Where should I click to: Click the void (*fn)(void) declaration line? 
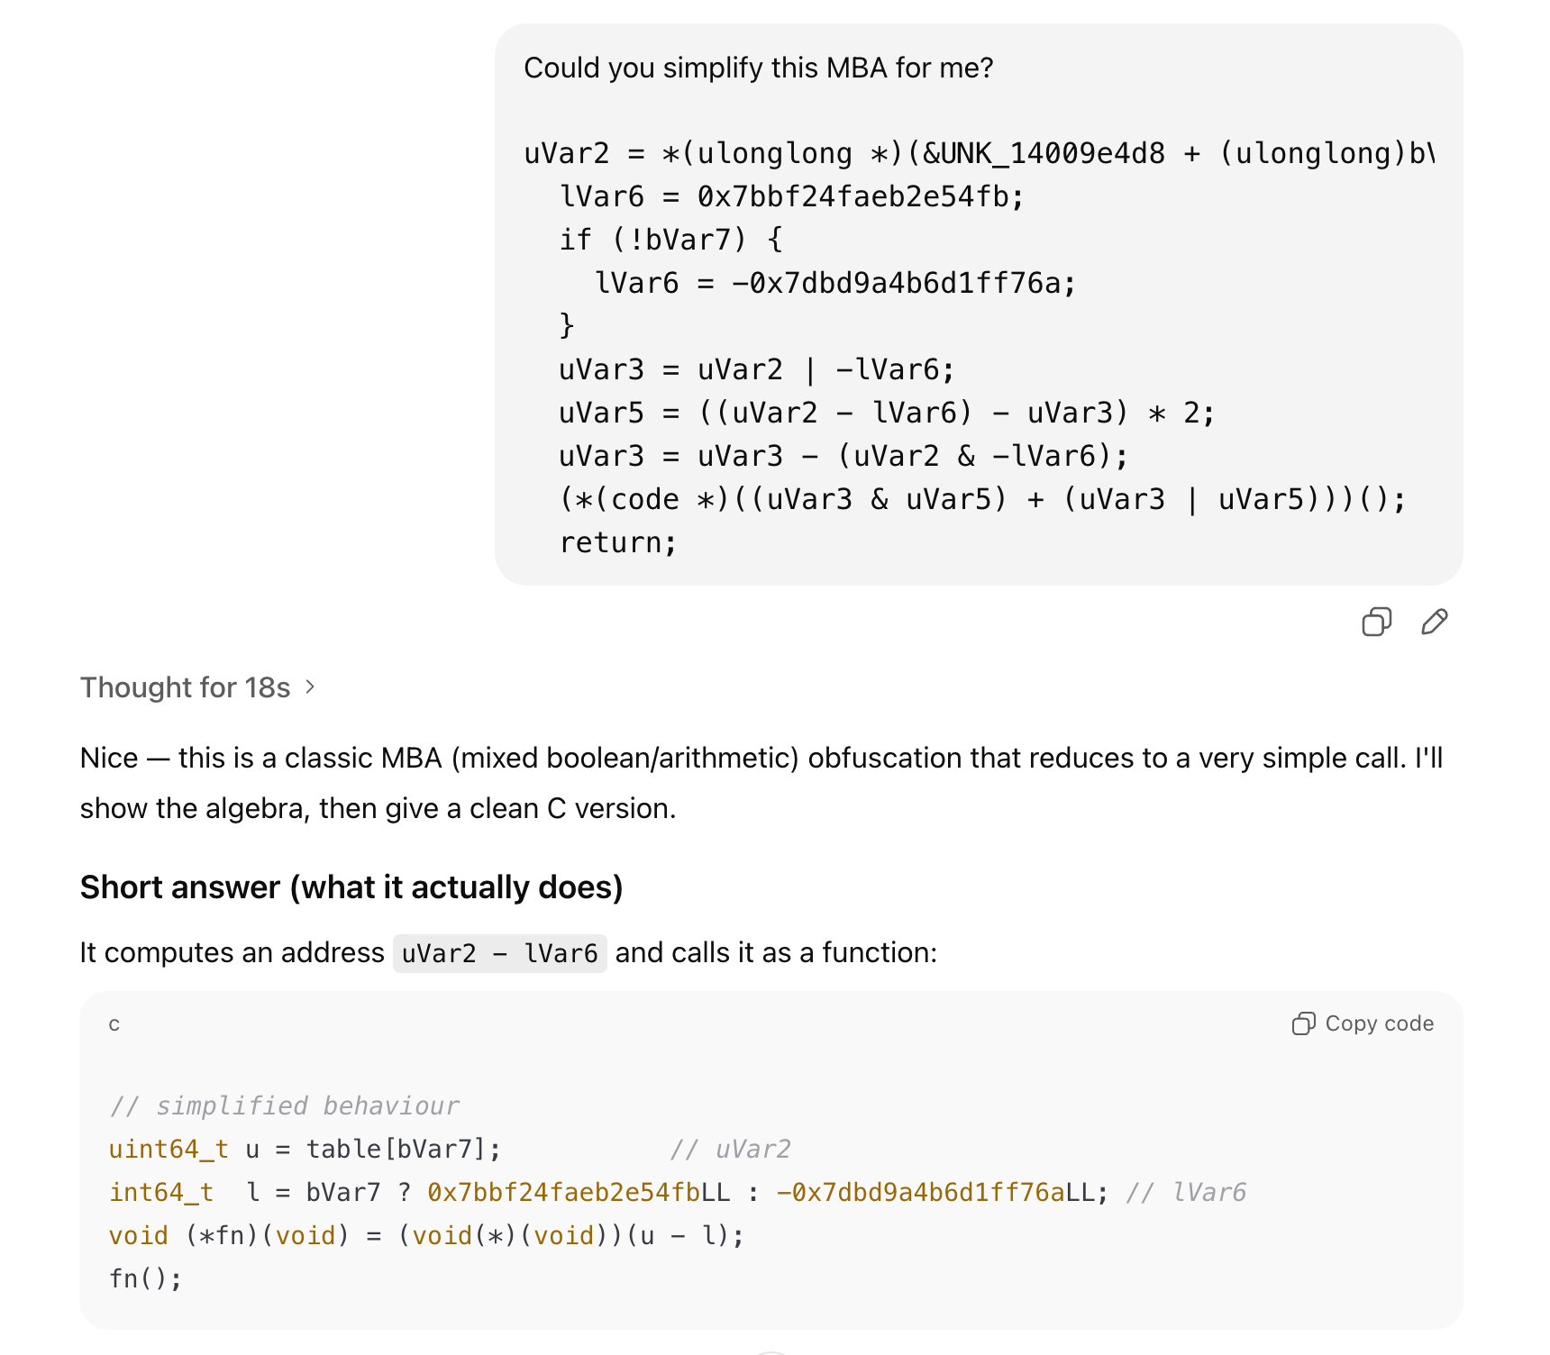click(426, 1235)
